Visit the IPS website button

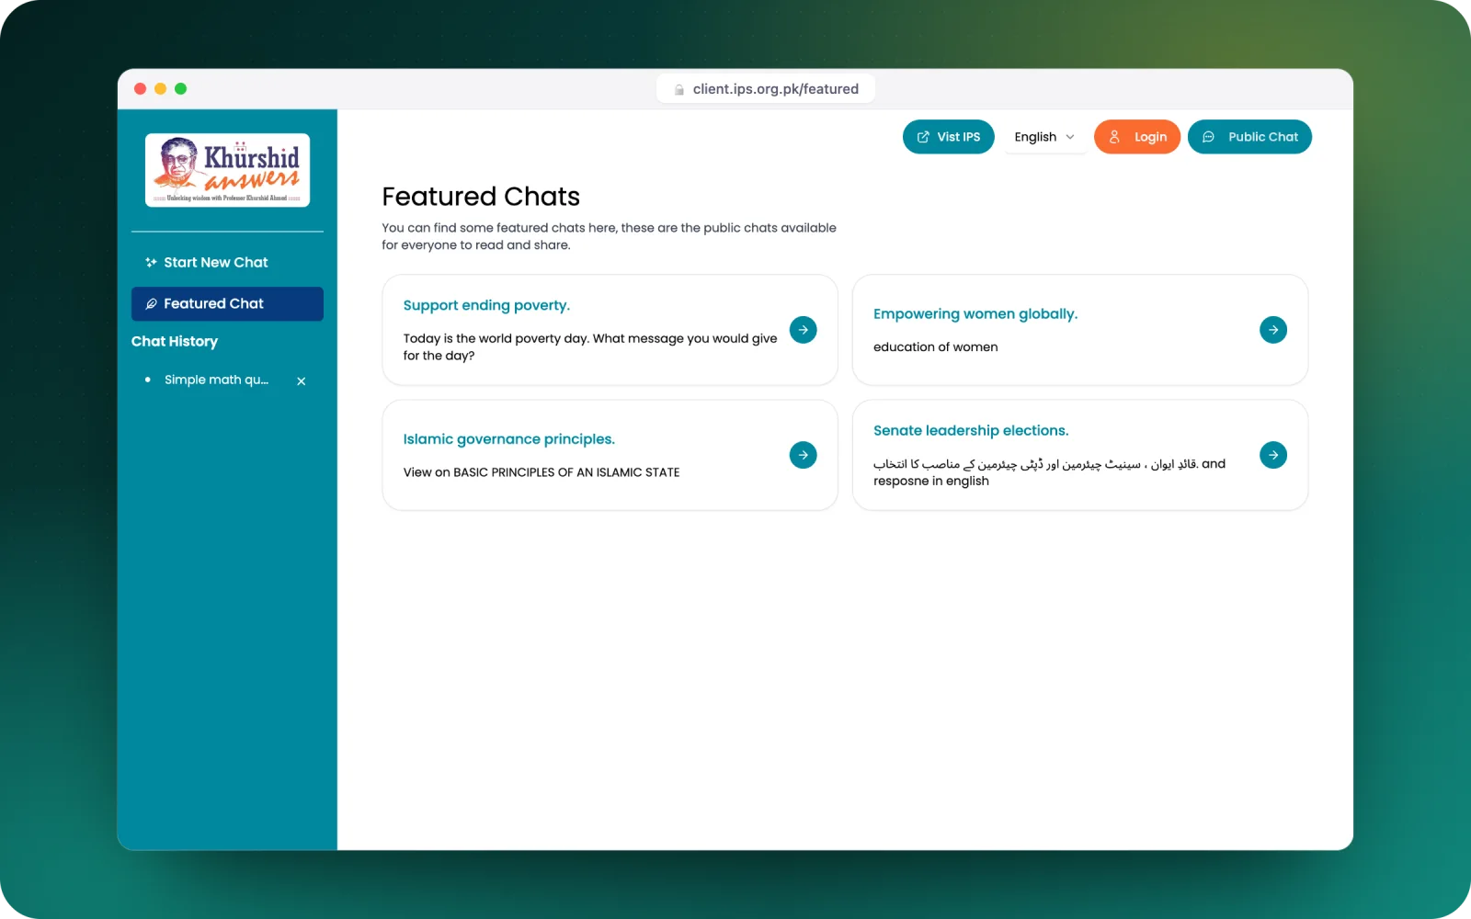pos(949,137)
